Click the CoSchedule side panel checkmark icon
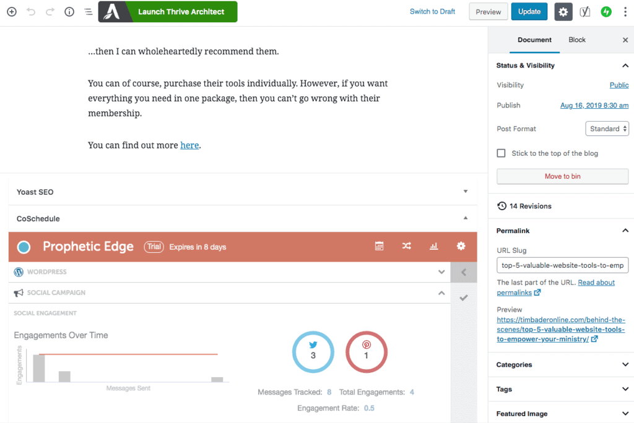The width and height of the screenshot is (634, 423). click(464, 298)
